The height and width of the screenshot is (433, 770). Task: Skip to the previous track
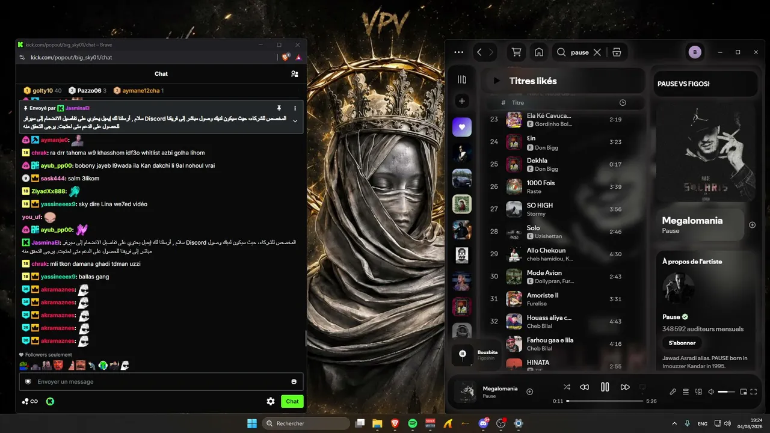pos(584,387)
